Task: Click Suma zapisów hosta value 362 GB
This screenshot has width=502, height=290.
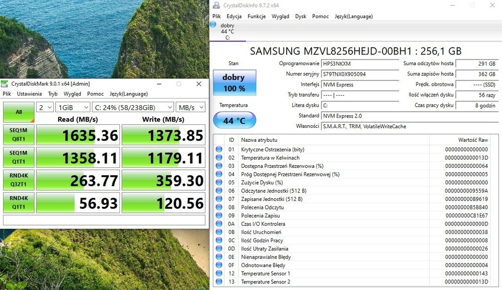Action: [477, 74]
